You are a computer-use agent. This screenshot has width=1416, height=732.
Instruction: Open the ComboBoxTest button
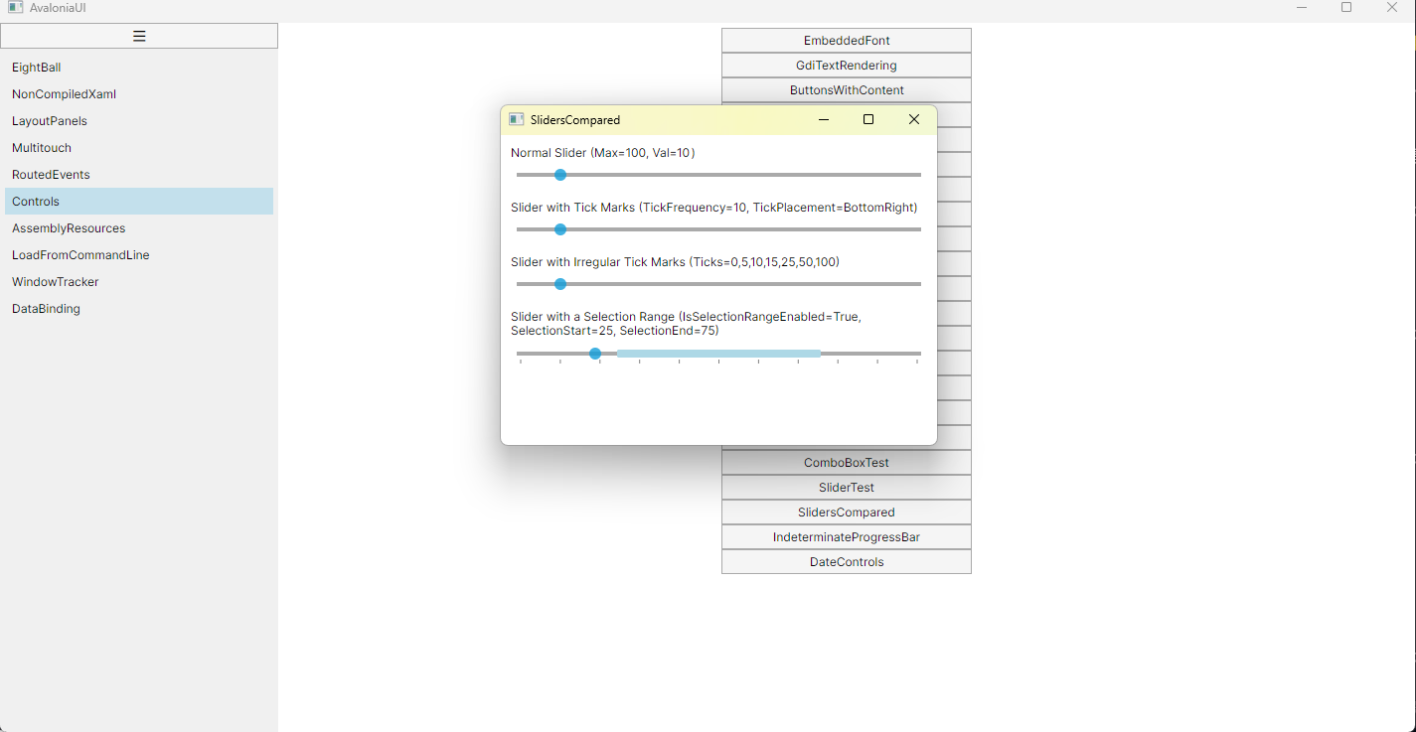pos(847,463)
